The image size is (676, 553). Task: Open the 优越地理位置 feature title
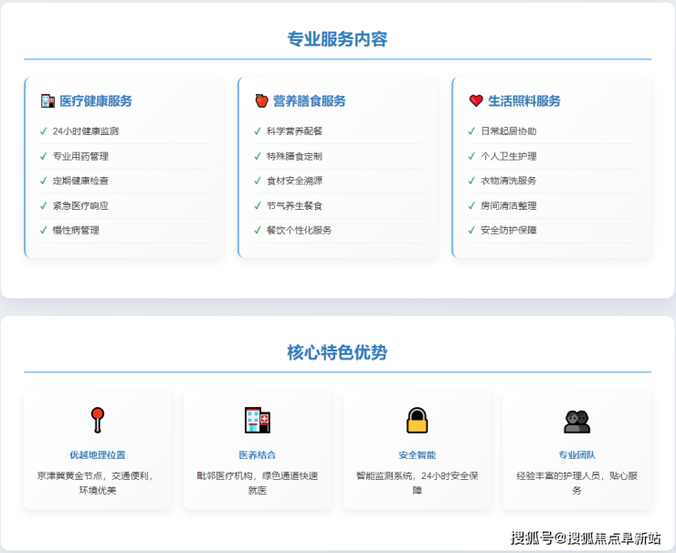point(98,454)
